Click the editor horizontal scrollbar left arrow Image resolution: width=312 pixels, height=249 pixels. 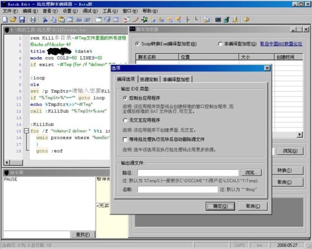click(7, 163)
